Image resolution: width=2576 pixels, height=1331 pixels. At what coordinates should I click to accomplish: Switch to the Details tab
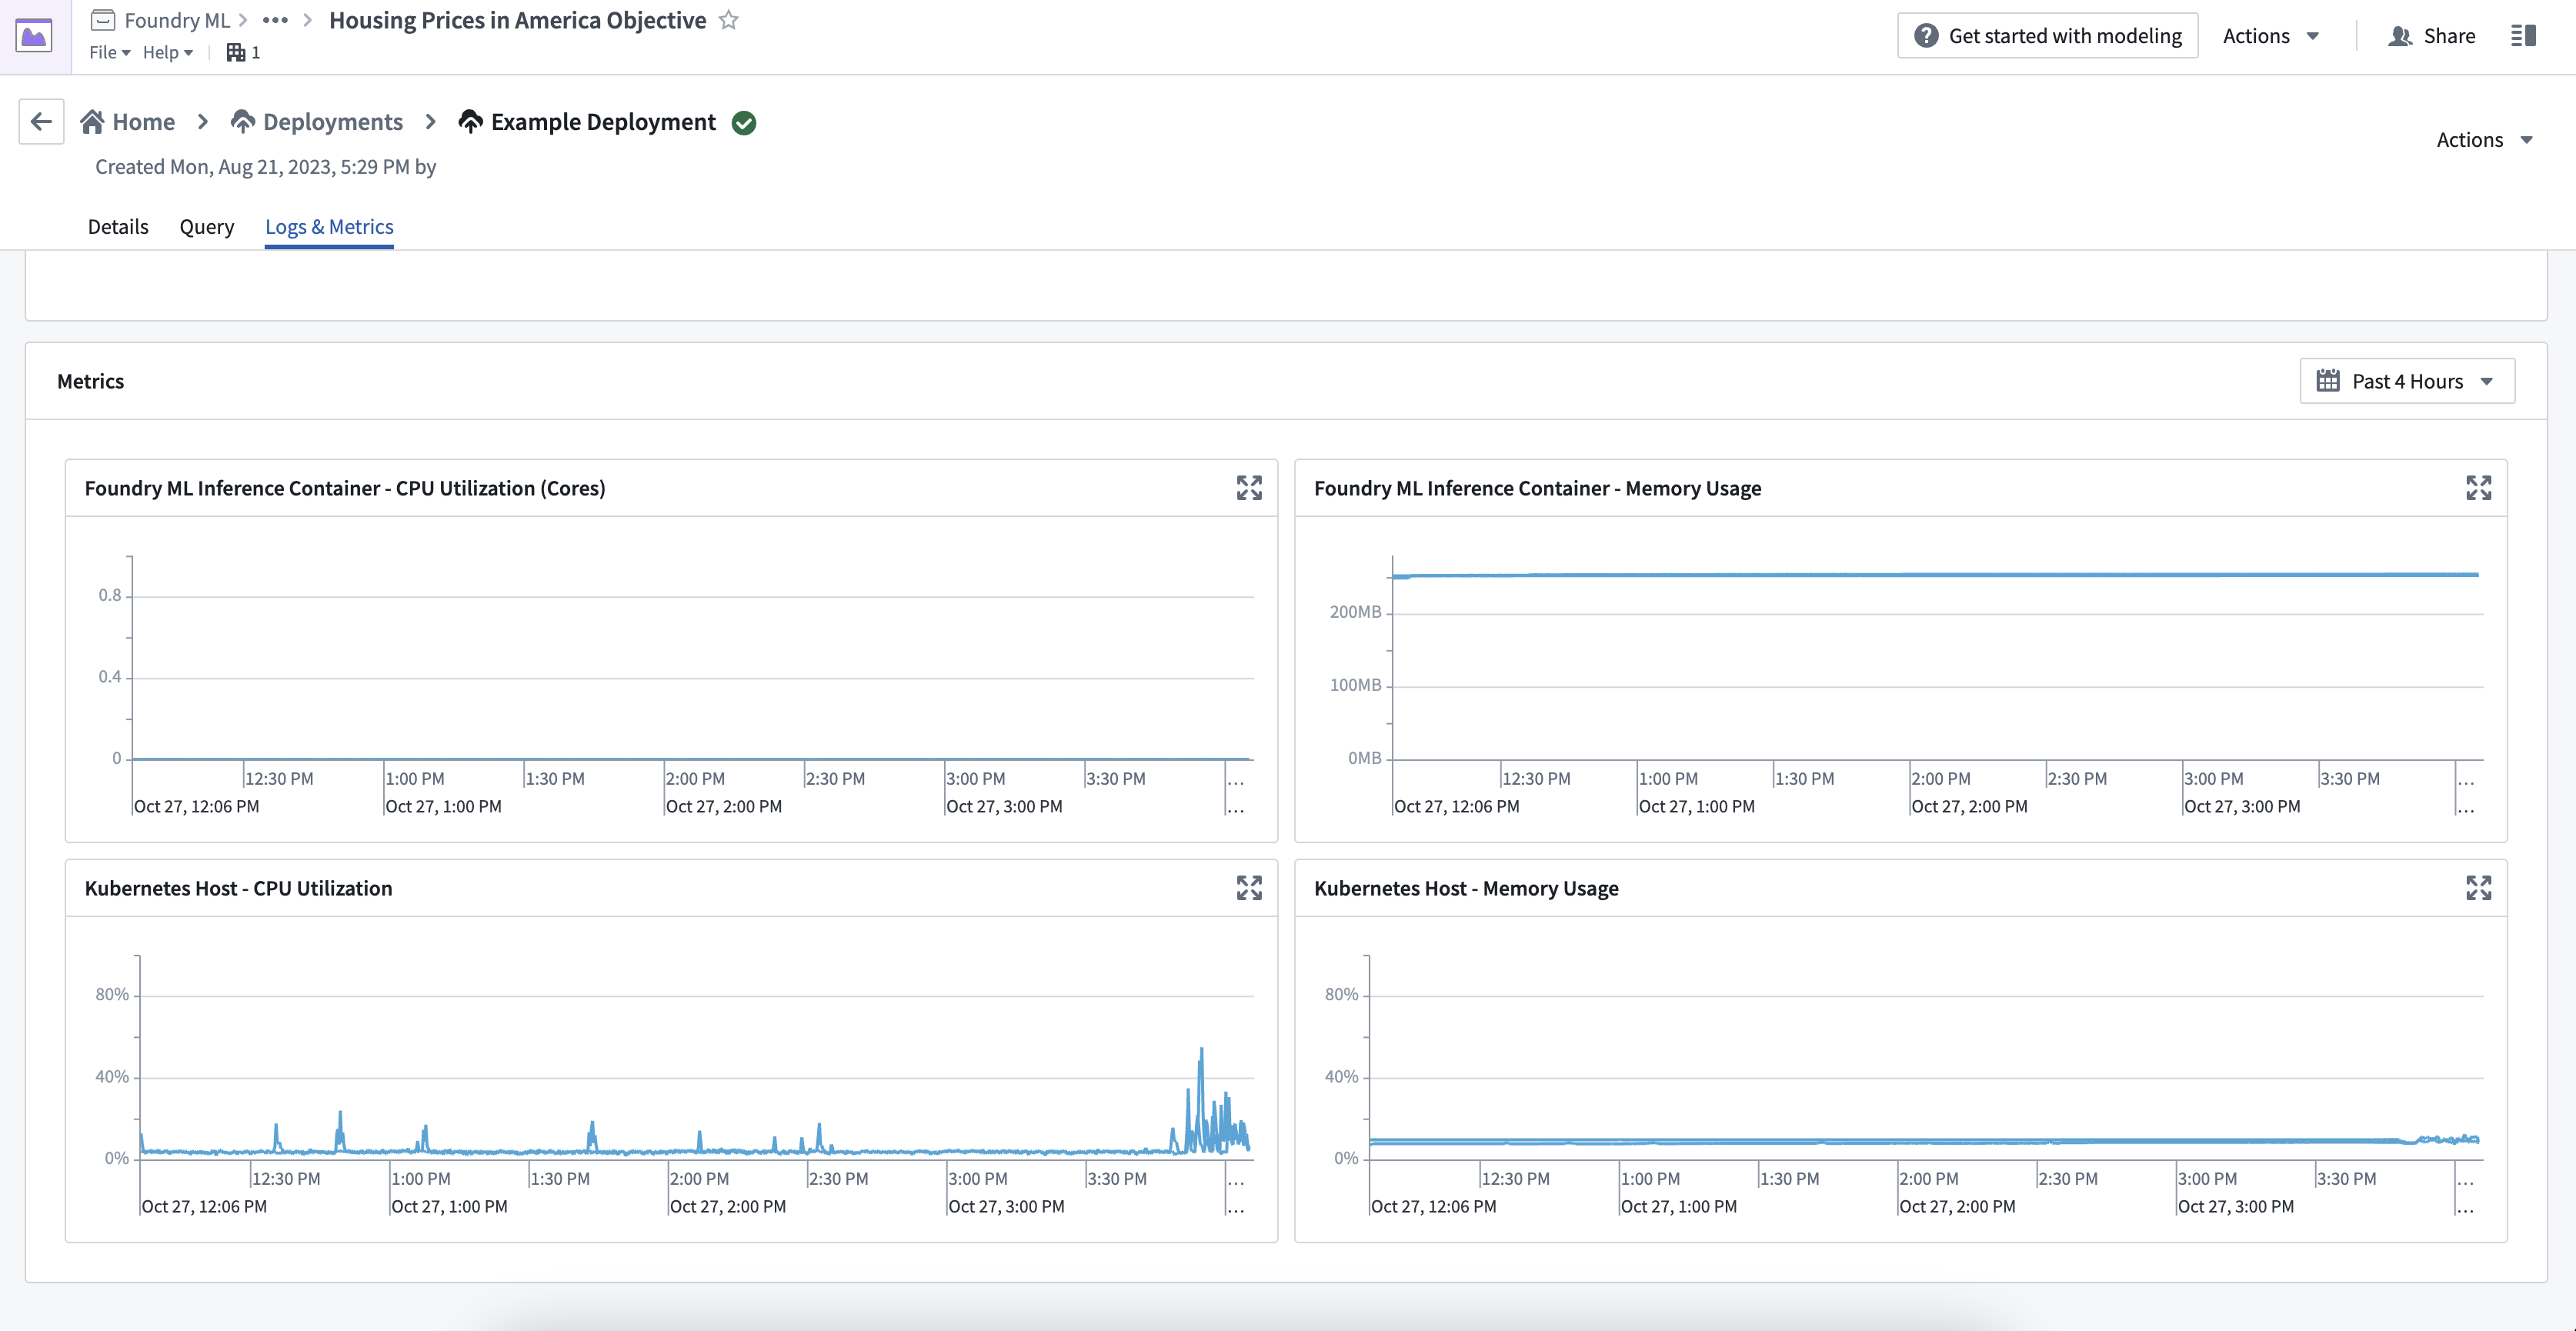pos(118,227)
